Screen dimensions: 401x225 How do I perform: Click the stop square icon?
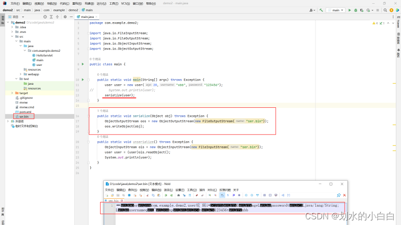coord(377,10)
